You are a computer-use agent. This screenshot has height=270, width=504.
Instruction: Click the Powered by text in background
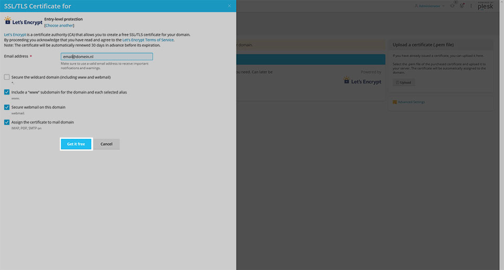click(x=371, y=72)
